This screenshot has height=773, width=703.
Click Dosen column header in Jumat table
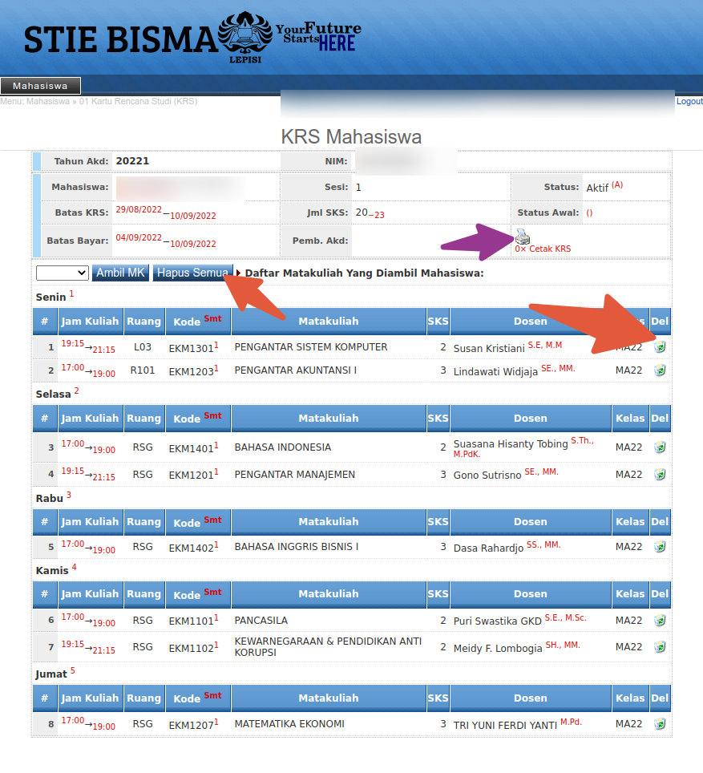click(531, 698)
